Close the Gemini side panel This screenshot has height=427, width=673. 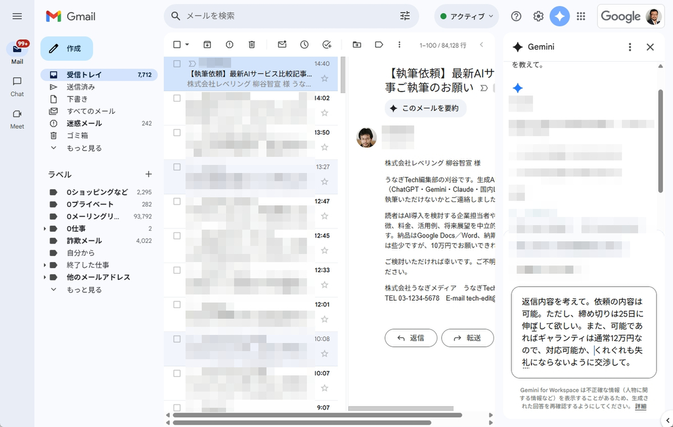click(651, 47)
